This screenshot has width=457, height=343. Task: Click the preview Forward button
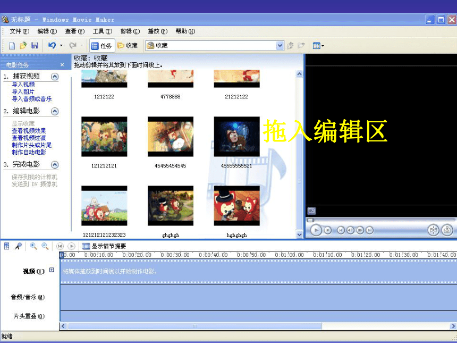[369, 230]
